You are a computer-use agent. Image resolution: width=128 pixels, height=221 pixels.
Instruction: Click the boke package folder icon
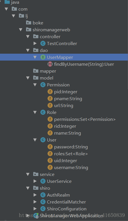click(29, 23)
